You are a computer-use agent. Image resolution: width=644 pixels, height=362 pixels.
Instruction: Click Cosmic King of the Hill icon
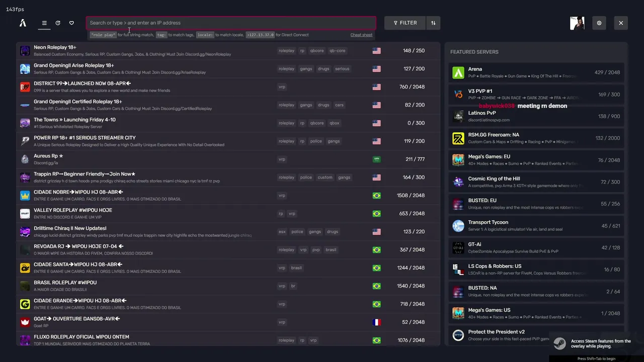tap(458, 182)
